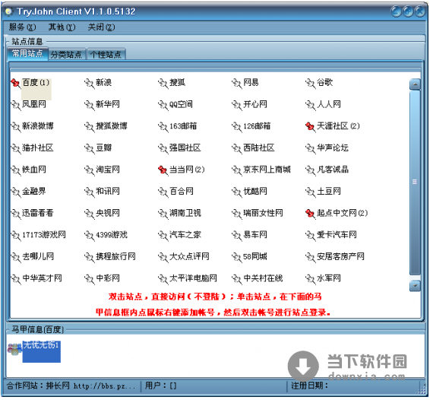Select the 瑞丽女性网 site
Image resolution: width=430 pixels, height=400 pixels.
click(x=263, y=213)
